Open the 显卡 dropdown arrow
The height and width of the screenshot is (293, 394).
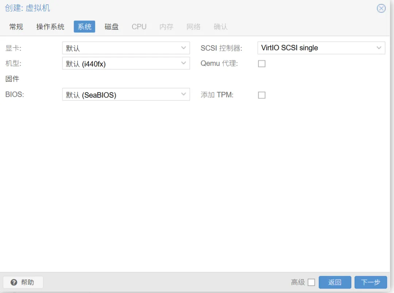[x=184, y=48]
